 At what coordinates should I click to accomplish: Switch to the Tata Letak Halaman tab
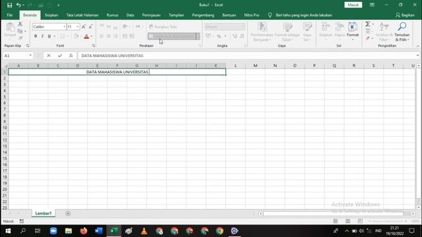(82, 15)
